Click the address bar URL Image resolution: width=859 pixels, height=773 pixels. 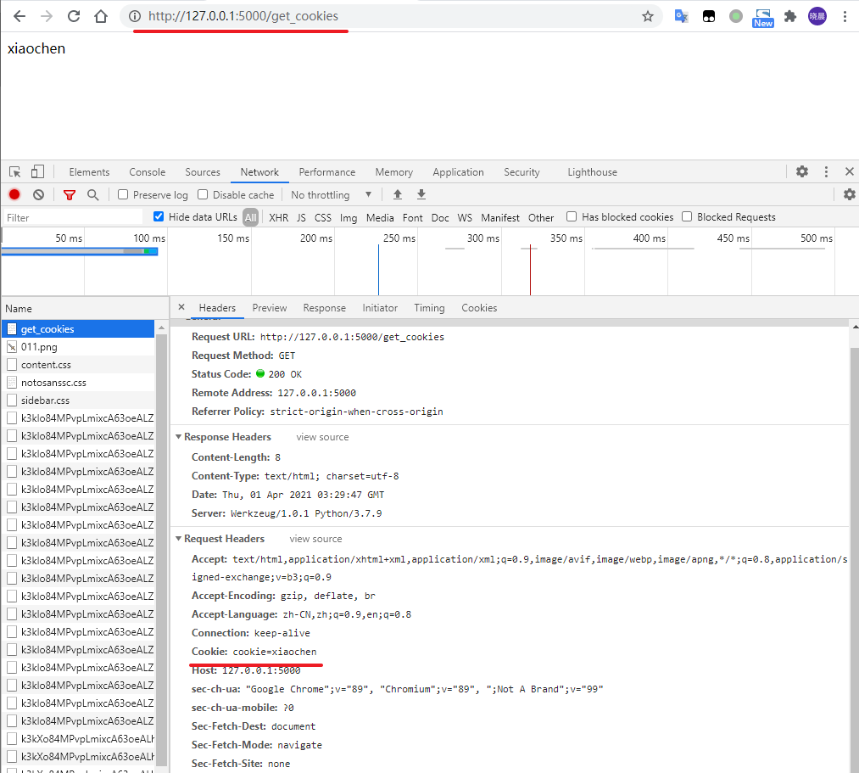(243, 16)
